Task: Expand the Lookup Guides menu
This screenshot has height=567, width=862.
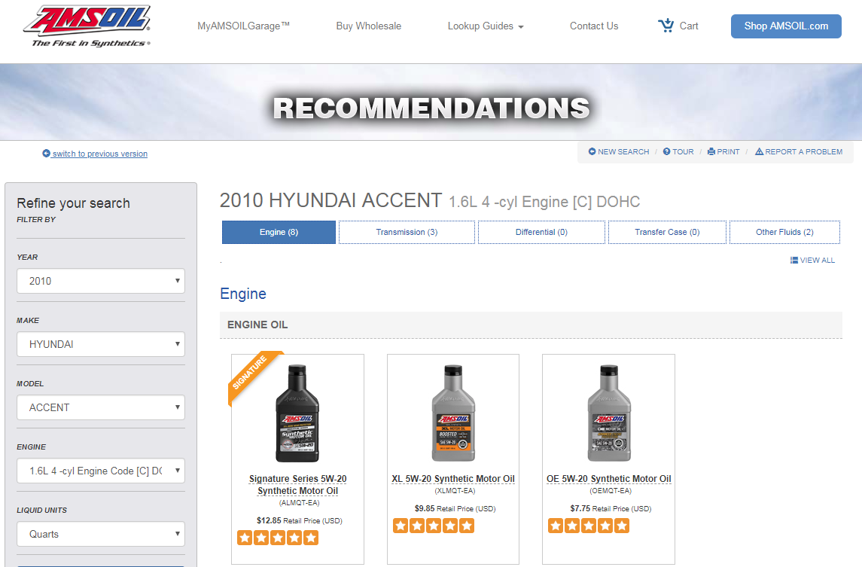Action: tap(486, 26)
